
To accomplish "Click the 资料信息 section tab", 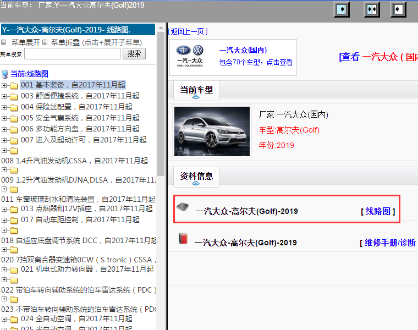I will point(196,177).
